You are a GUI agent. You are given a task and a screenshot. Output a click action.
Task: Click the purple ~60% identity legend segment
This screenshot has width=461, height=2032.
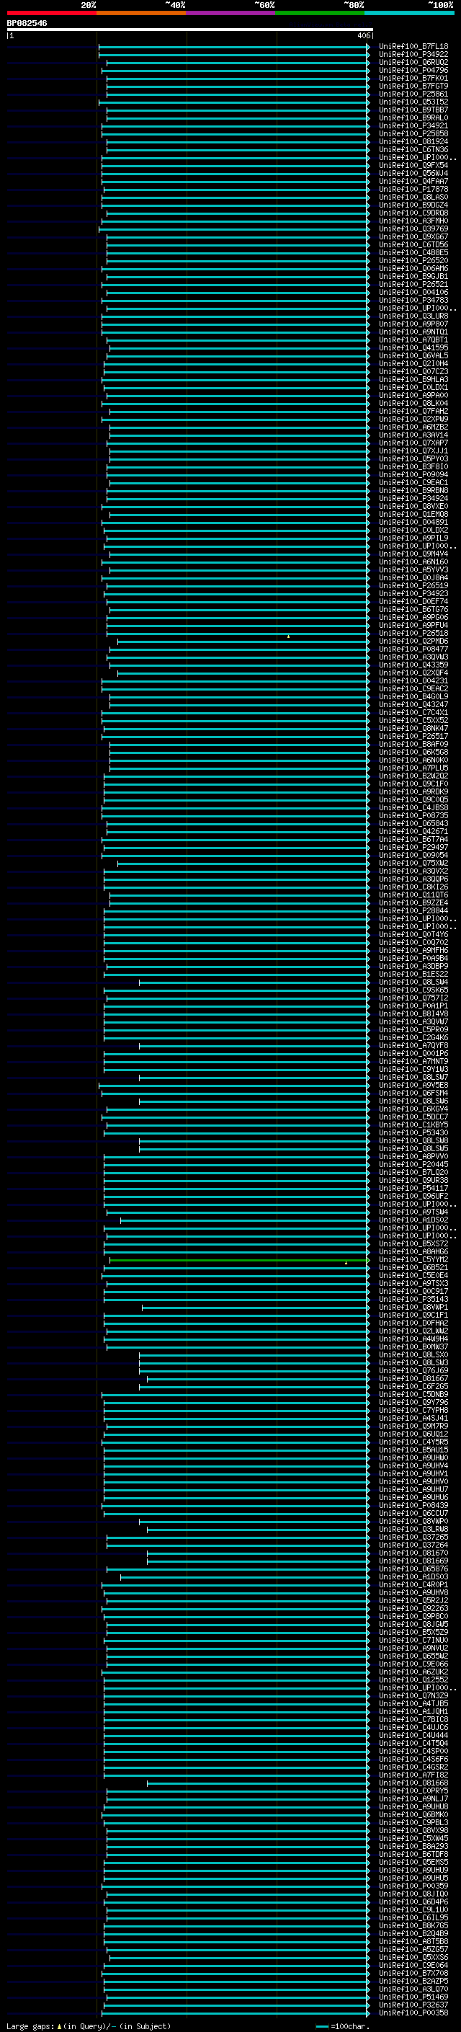click(231, 13)
